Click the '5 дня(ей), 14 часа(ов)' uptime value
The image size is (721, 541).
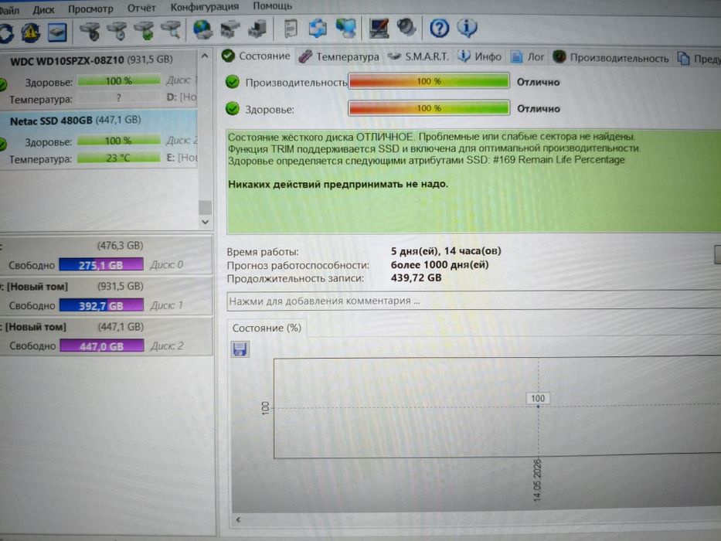click(446, 251)
